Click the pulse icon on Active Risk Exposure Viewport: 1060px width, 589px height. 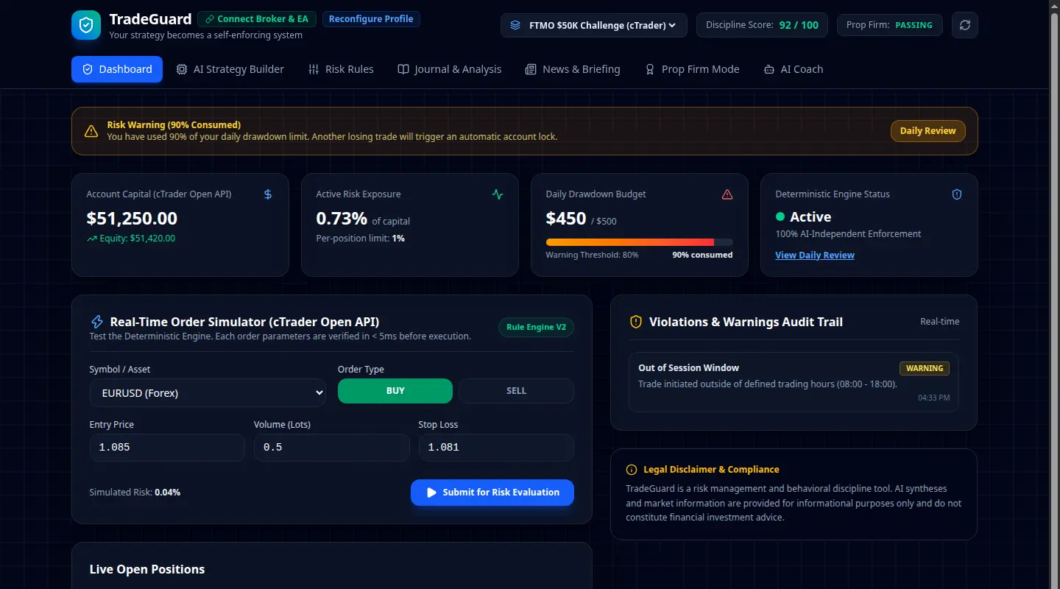pyautogui.click(x=498, y=194)
